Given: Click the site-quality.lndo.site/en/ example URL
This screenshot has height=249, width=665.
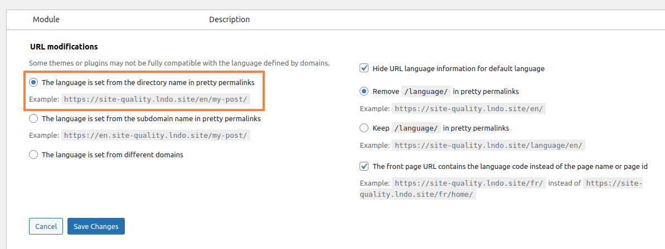Looking at the screenshot, I should (x=469, y=108).
